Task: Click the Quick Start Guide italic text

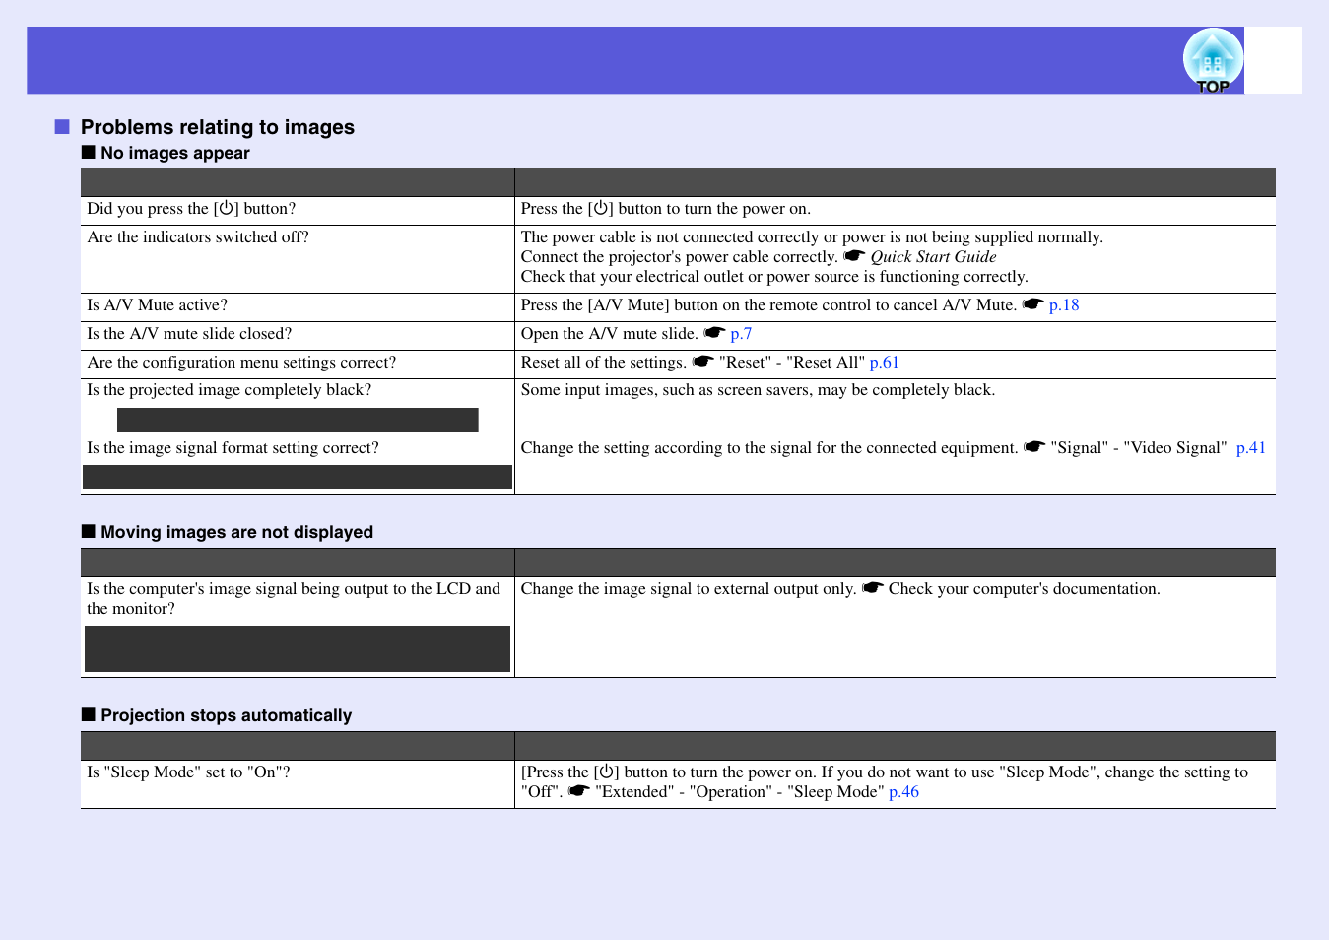Action: [x=933, y=257]
